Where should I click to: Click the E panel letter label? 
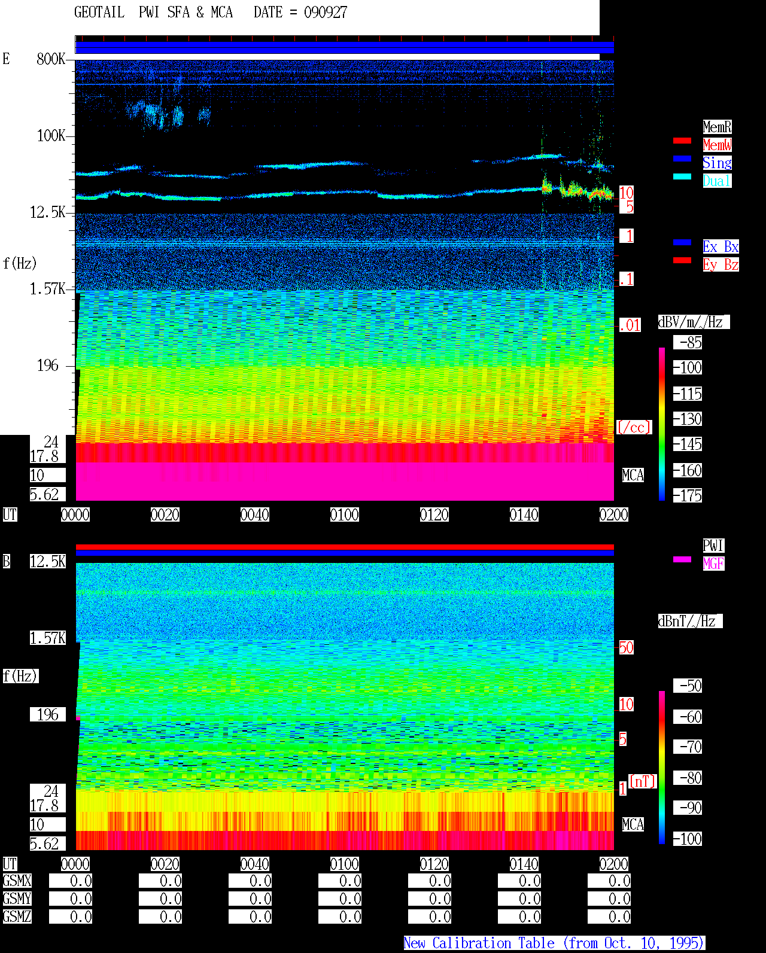(6, 59)
